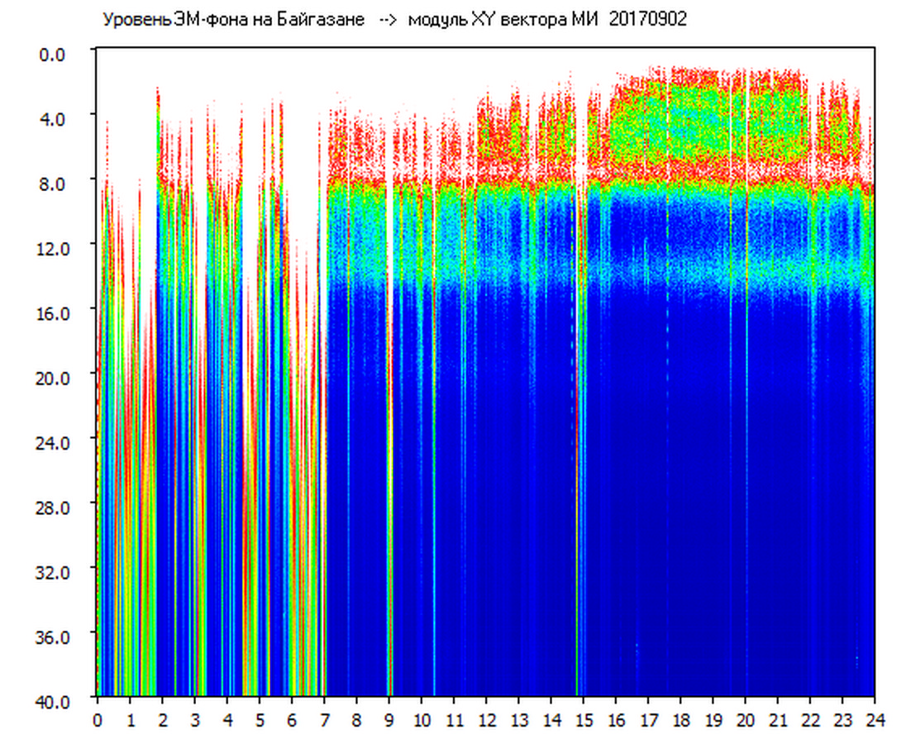The height and width of the screenshot is (744, 906).
Task: Select hour 12 on the horizontal axis
Action: click(487, 720)
